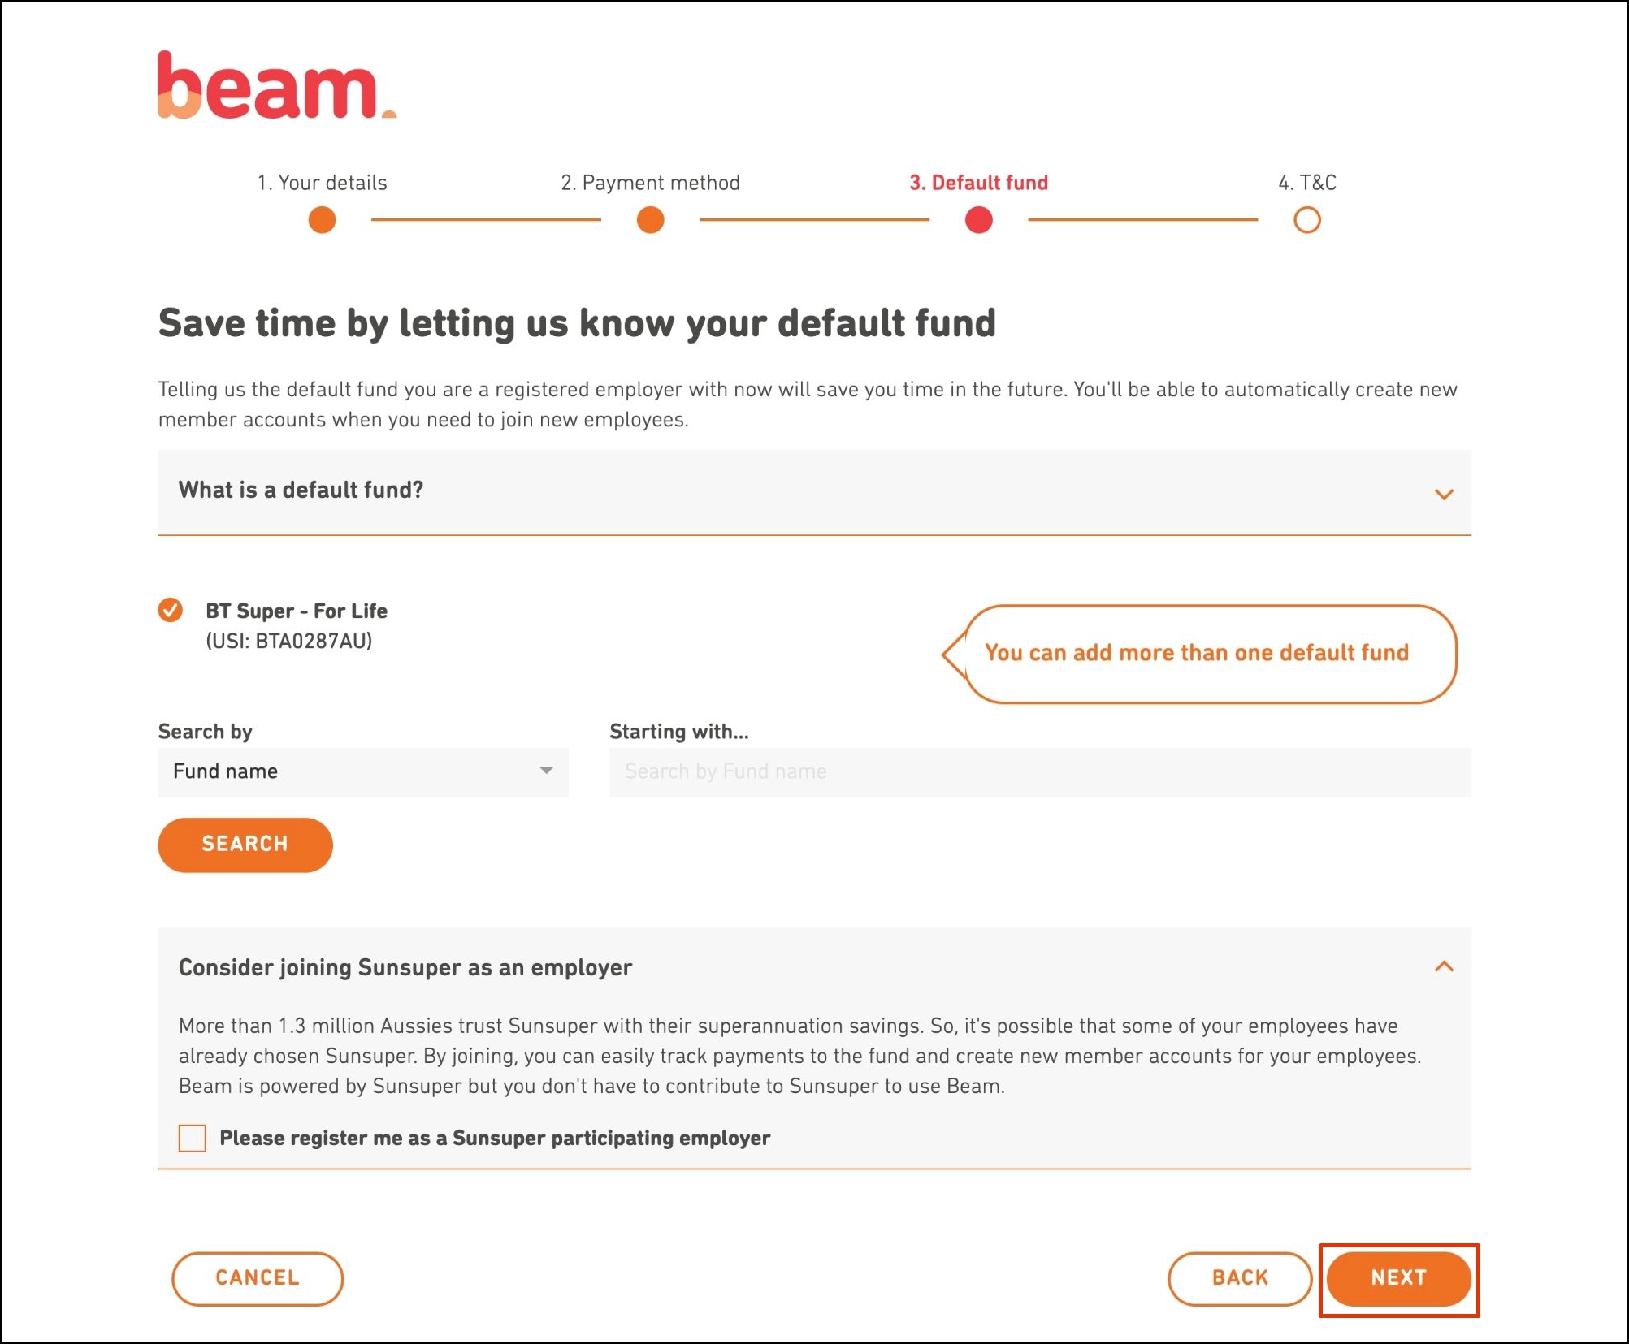Focus the Search by Fund name input
This screenshot has width=1629, height=1344.
point(1039,771)
